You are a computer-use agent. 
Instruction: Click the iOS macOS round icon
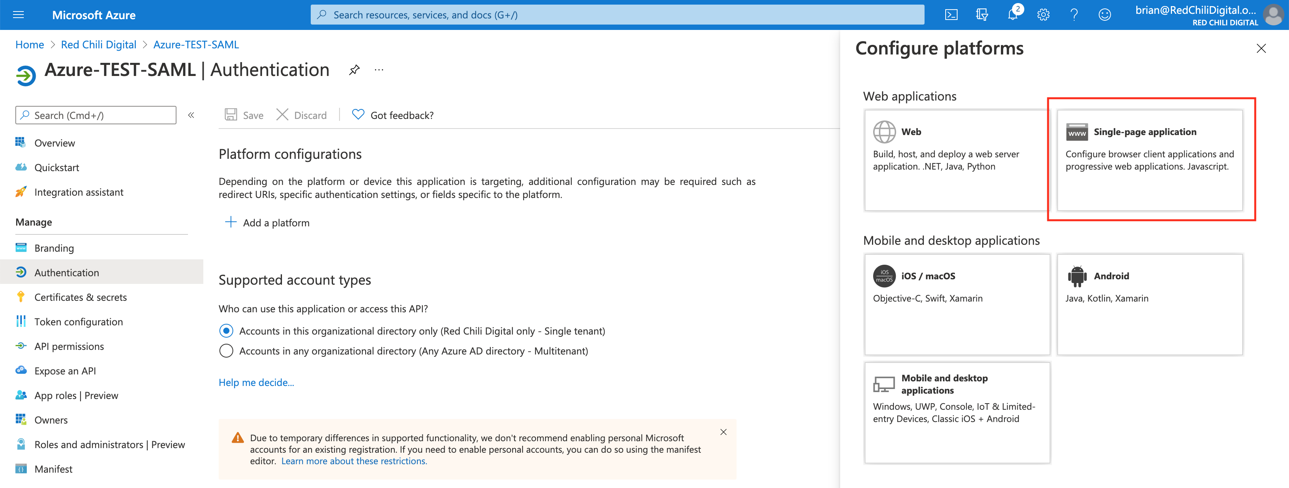(884, 276)
